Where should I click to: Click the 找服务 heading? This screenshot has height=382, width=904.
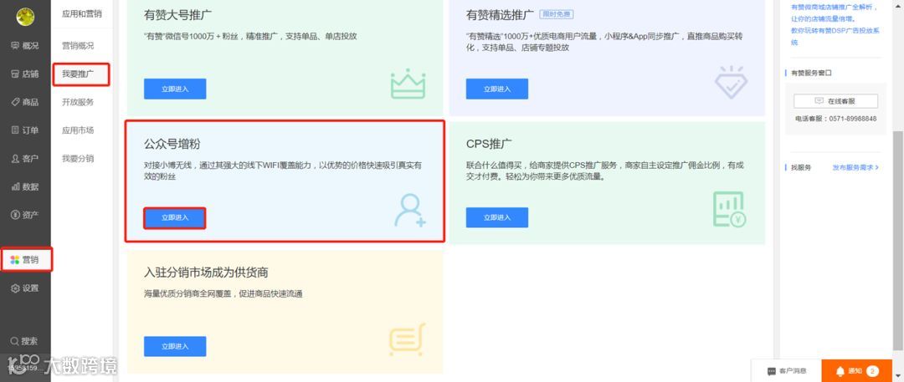click(x=801, y=168)
